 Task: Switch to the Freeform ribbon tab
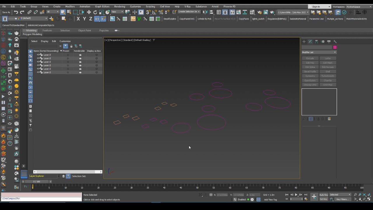coord(47,30)
